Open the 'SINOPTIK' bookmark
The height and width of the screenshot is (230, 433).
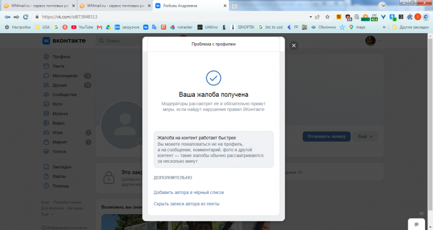pyautogui.click(x=243, y=27)
